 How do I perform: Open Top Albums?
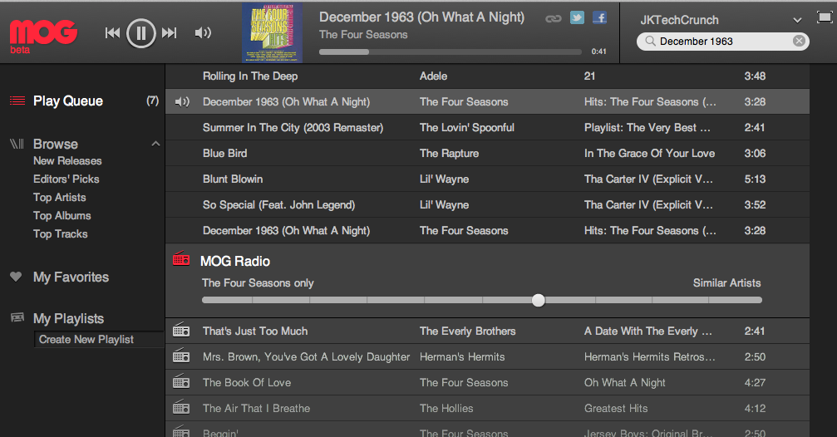62,215
